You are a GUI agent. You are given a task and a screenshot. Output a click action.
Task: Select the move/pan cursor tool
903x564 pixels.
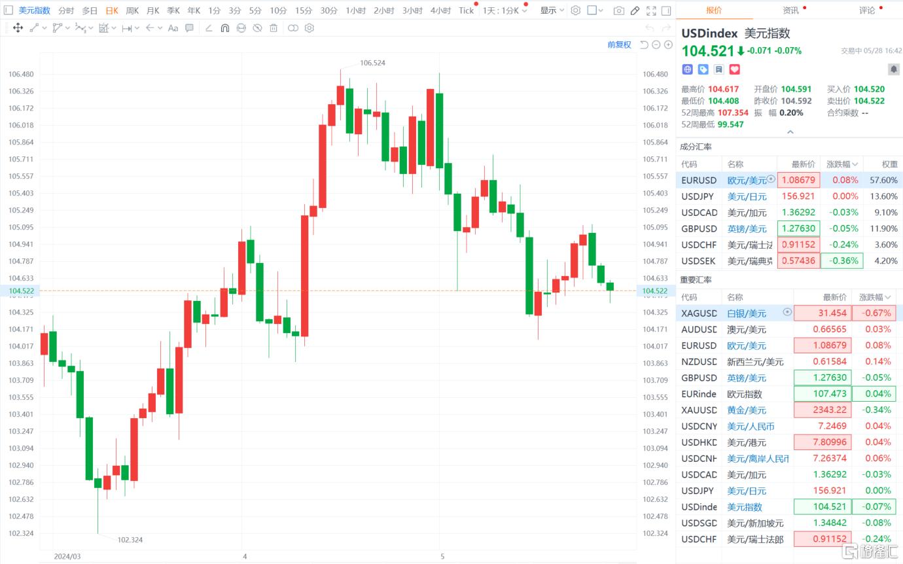18,28
